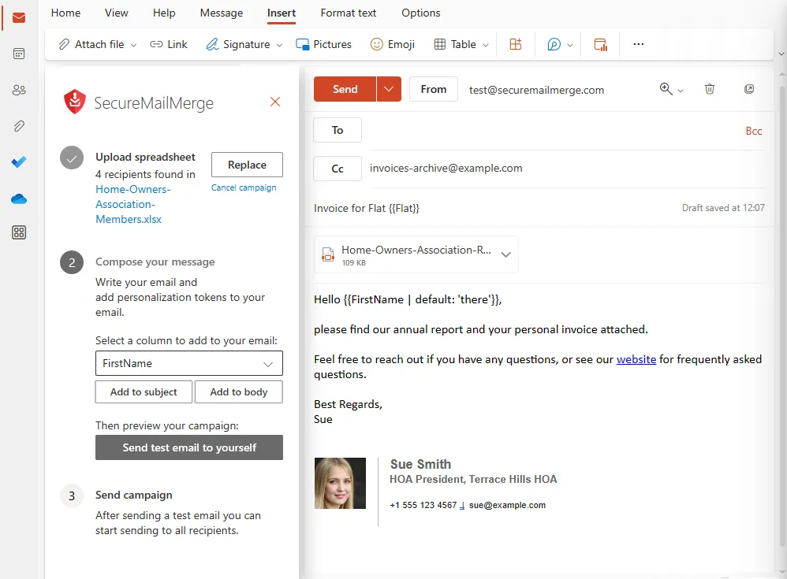This screenshot has height=579, width=787.
Task: Open the Options ribbon tab
Action: click(420, 13)
